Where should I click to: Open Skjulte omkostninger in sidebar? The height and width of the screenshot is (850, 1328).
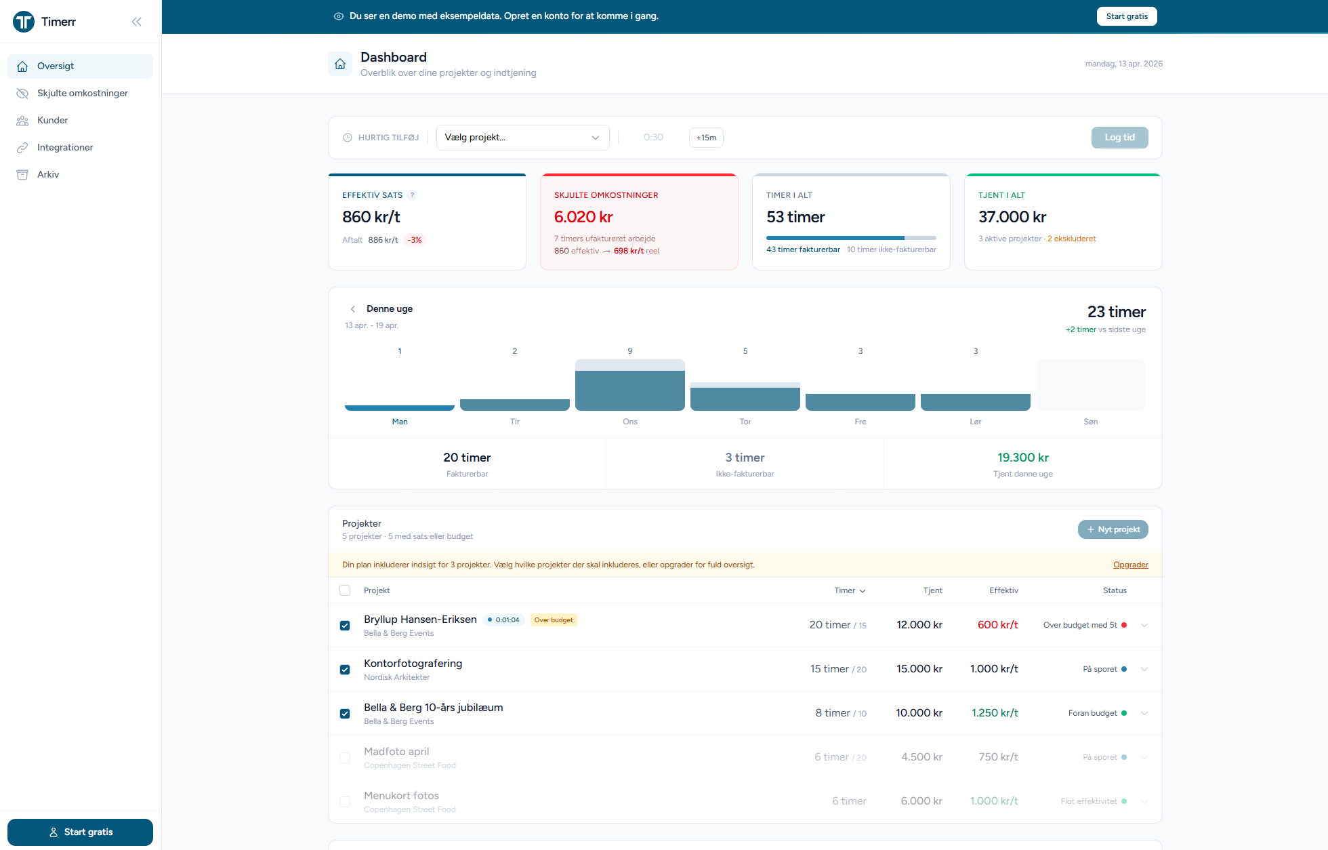pos(82,94)
